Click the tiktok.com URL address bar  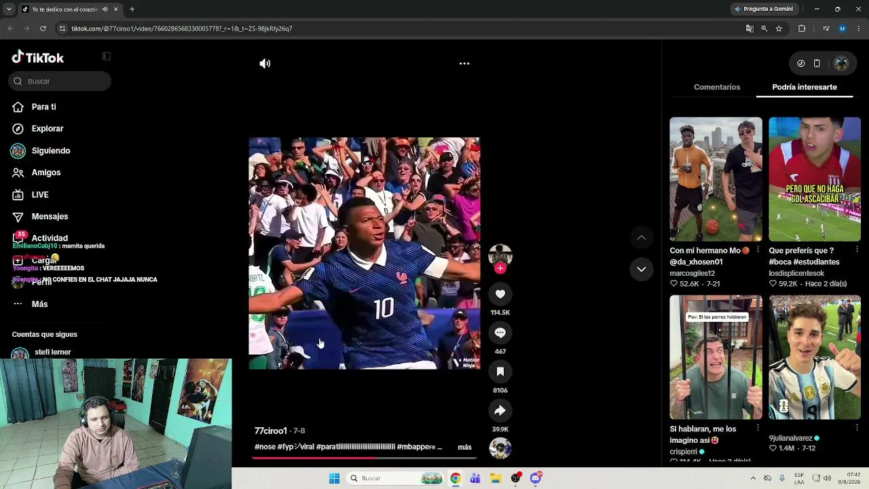[401, 29]
